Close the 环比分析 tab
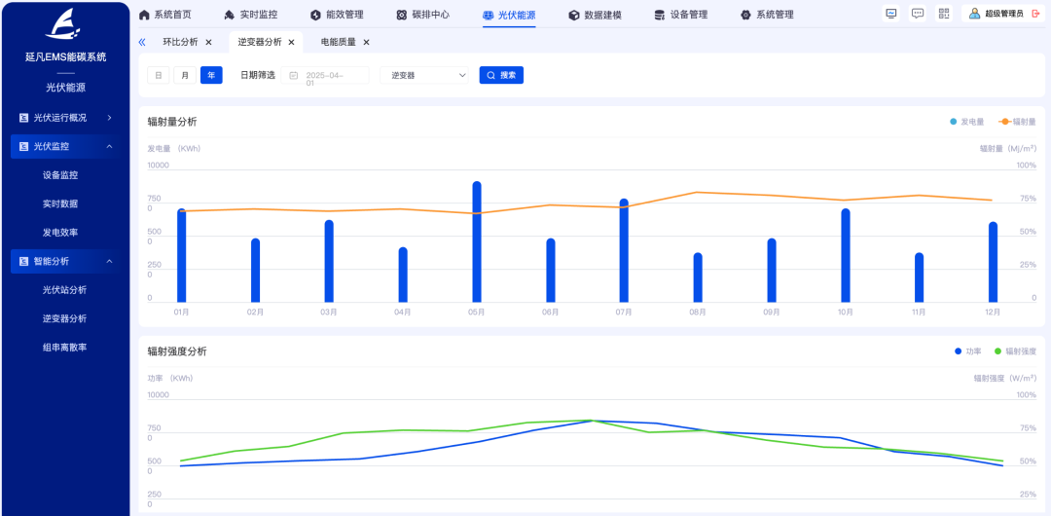This screenshot has width=1051, height=516. pyautogui.click(x=208, y=43)
